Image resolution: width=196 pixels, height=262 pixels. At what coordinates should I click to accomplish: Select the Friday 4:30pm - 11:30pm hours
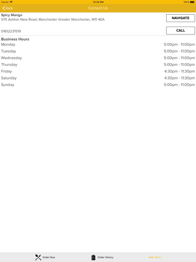tap(179, 71)
